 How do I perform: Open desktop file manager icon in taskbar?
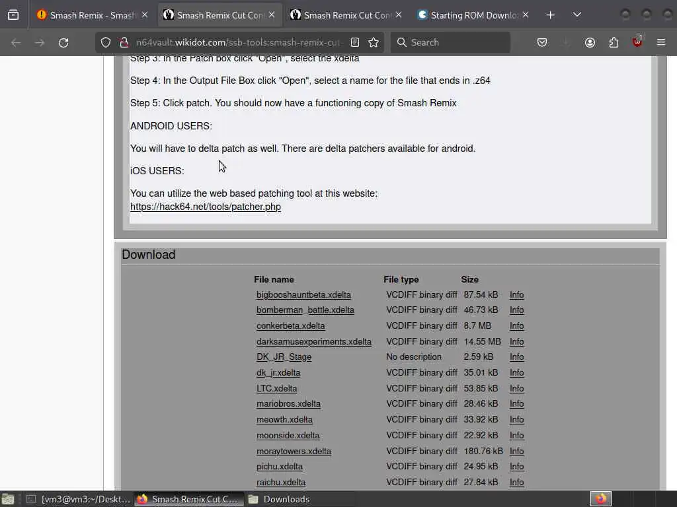tap(8, 499)
